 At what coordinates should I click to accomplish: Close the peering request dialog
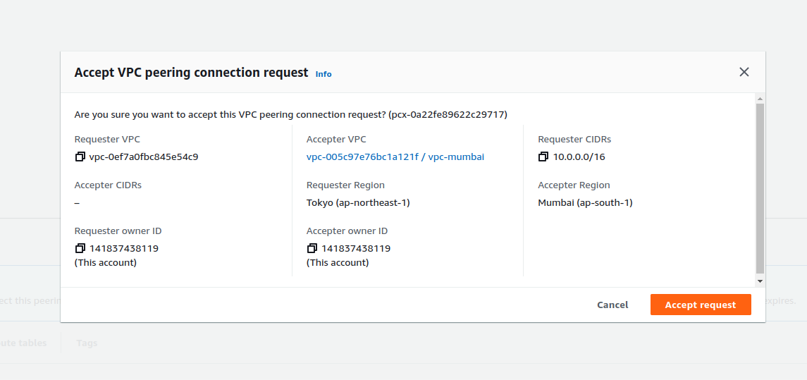[744, 72]
